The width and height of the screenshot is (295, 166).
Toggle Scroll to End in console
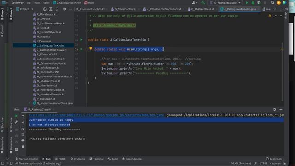click(23, 134)
